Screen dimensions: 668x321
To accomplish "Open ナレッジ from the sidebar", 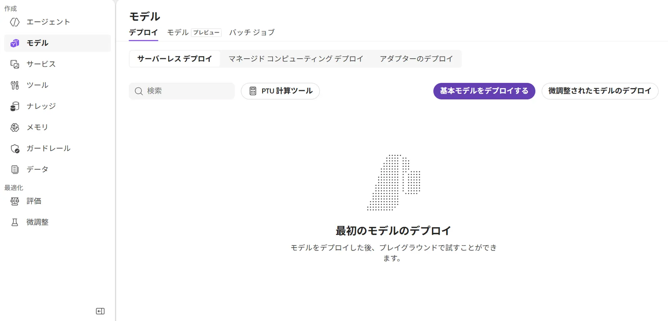I will pyautogui.click(x=57, y=106).
